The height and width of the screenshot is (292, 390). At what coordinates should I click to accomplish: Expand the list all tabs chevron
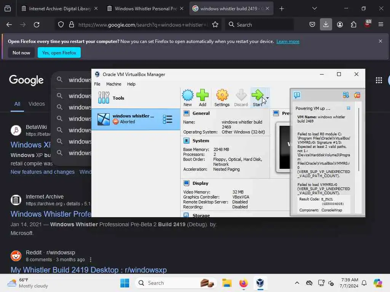(314, 8)
